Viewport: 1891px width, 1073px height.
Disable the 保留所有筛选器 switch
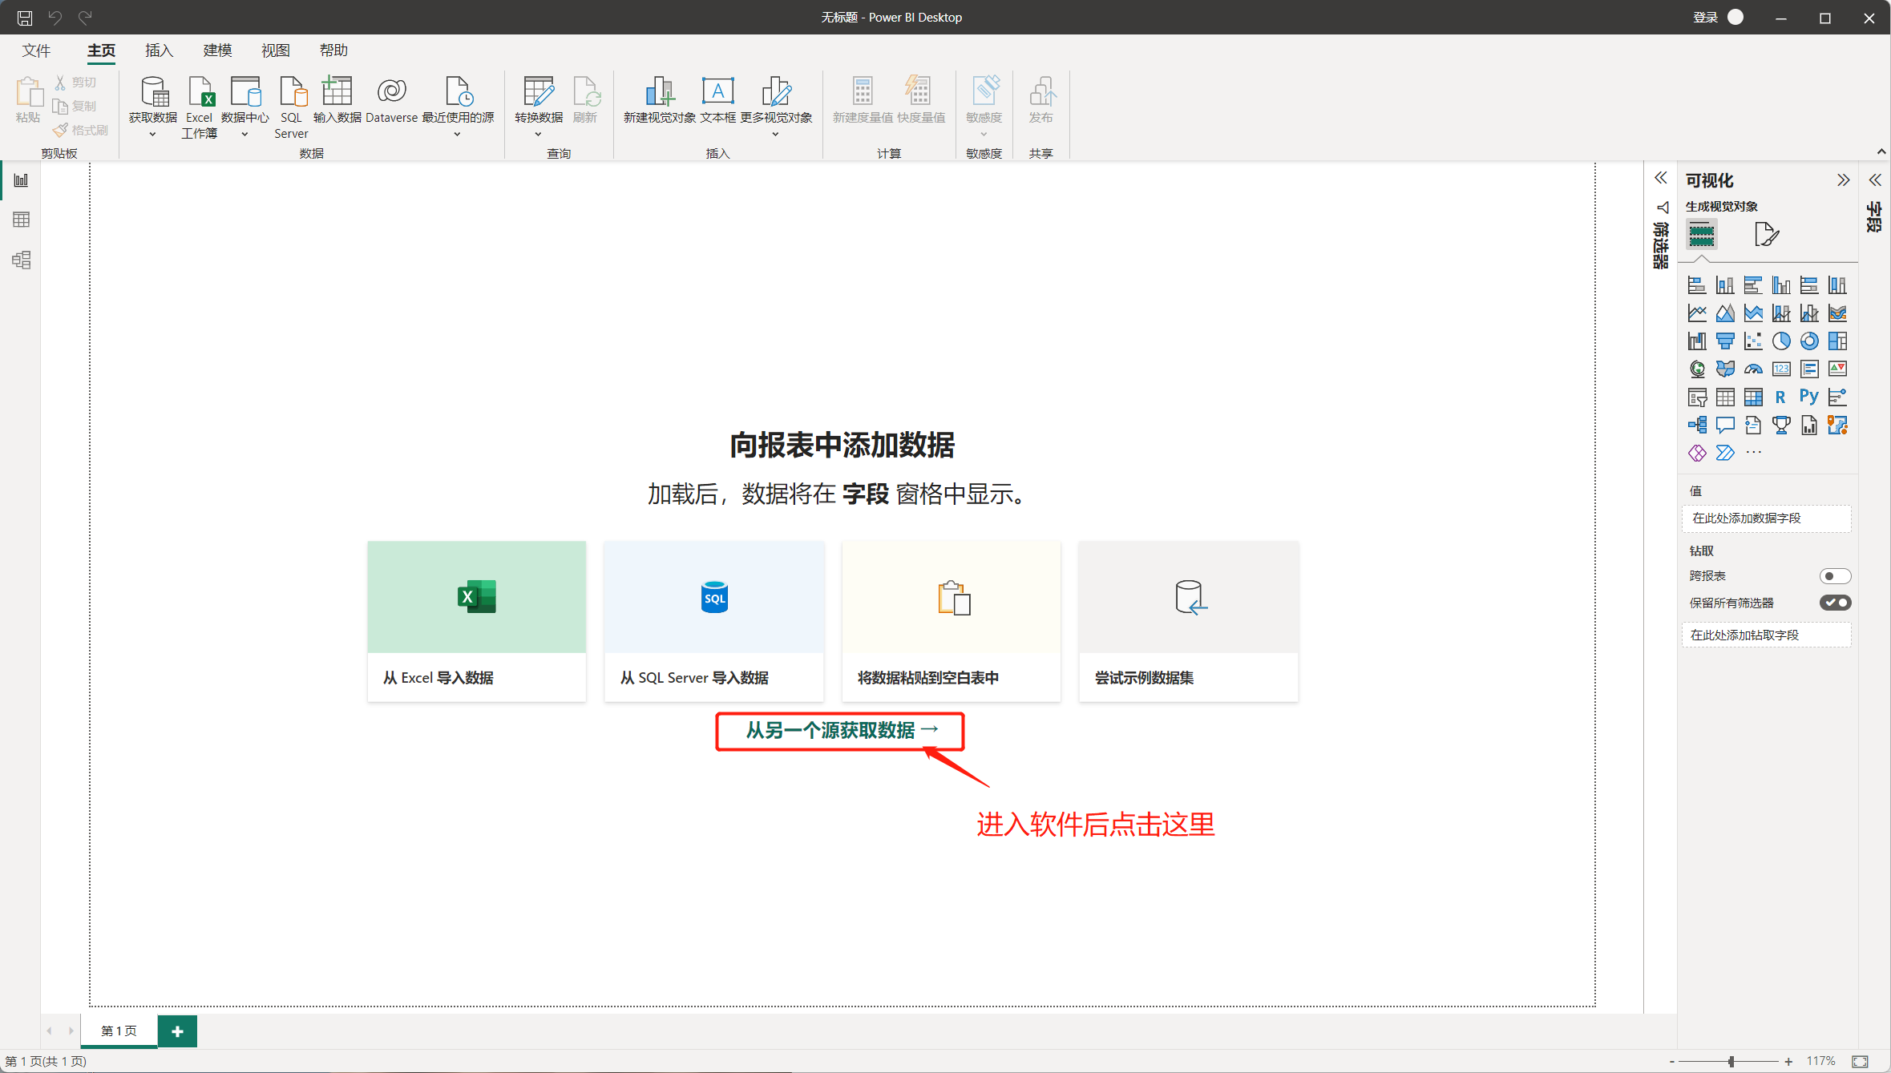(1834, 603)
